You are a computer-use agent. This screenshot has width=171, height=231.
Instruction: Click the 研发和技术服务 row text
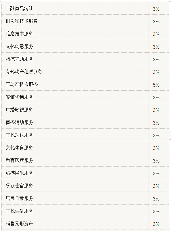tap(22, 21)
